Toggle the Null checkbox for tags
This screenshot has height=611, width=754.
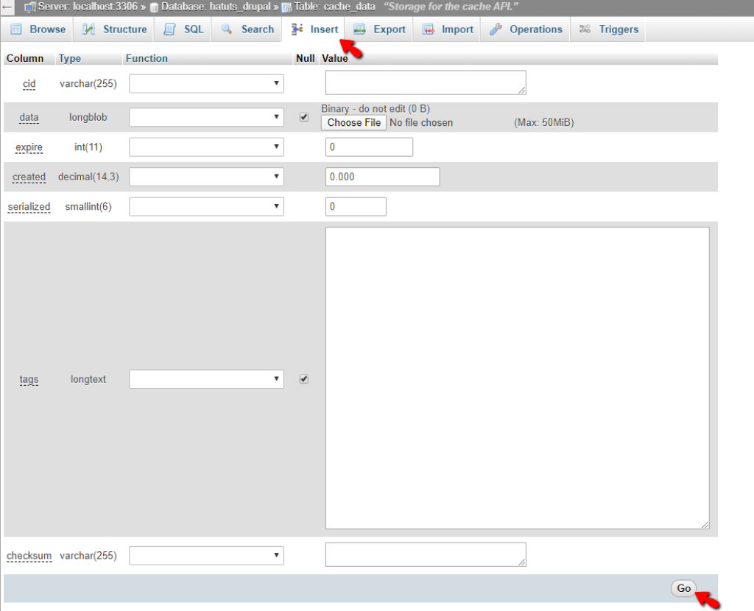pos(304,379)
